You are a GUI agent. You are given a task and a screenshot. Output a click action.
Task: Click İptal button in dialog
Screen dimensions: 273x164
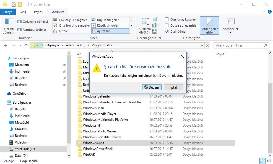point(173,88)
